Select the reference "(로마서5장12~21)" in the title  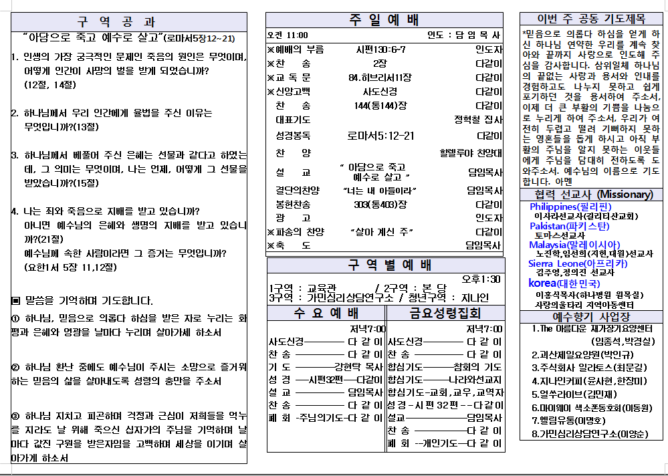[199, 38]
